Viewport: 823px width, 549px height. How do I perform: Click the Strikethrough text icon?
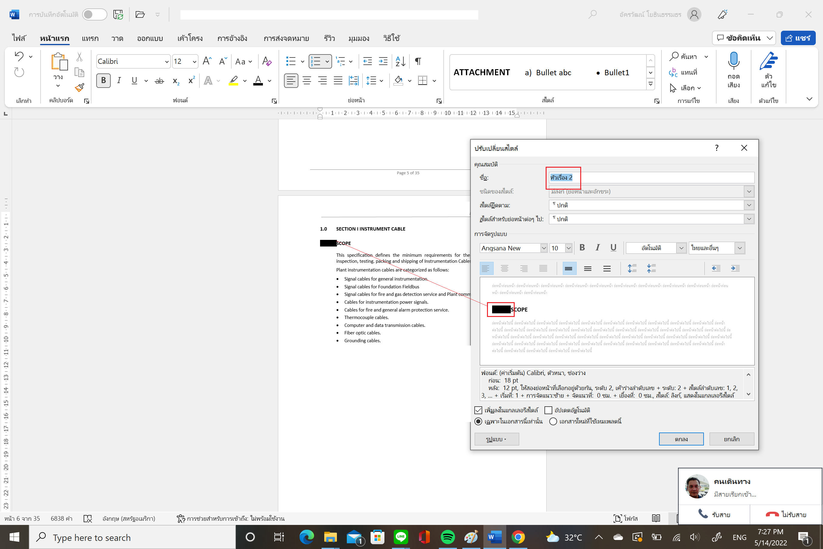pos(159,81)
